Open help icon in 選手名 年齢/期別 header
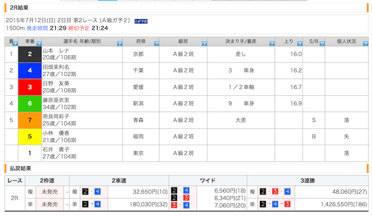The height and width of the screenshot is (216, 372). [119, 44]
